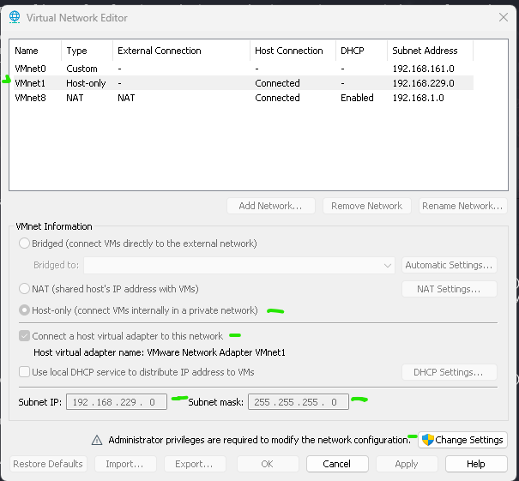Click Host Connection column header

293,51
